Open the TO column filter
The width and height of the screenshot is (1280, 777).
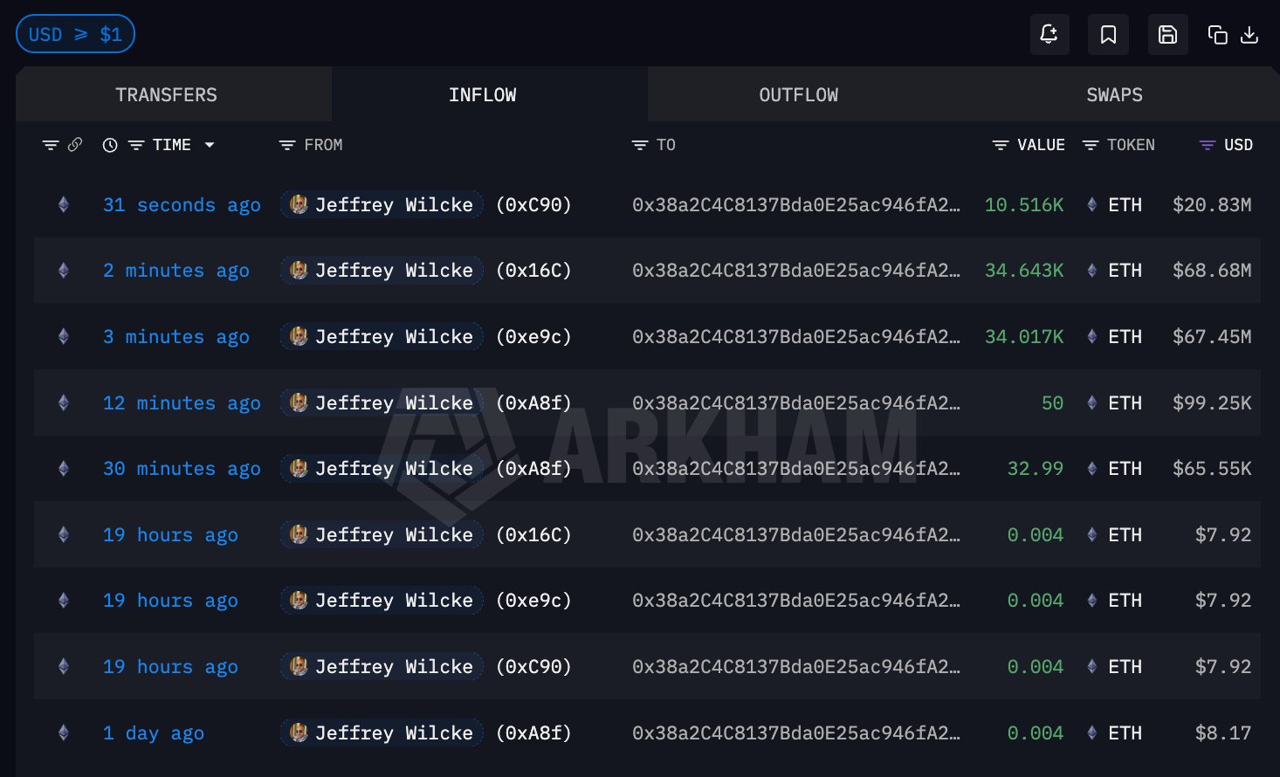pos(640,145)
